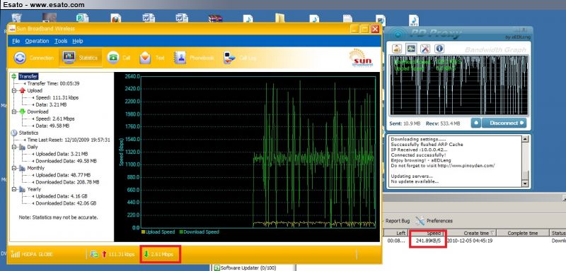Open the Firefox desktop shortcut

point(115,18)
